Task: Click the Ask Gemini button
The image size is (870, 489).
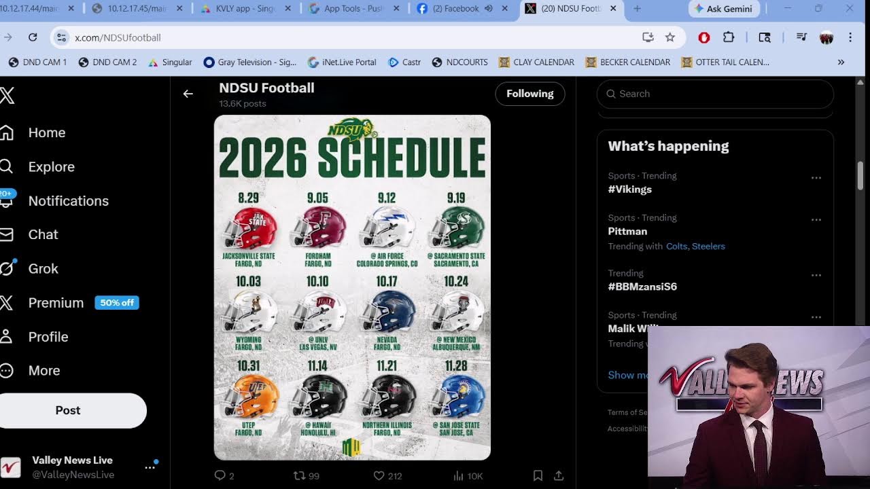Action: (723, 9)
